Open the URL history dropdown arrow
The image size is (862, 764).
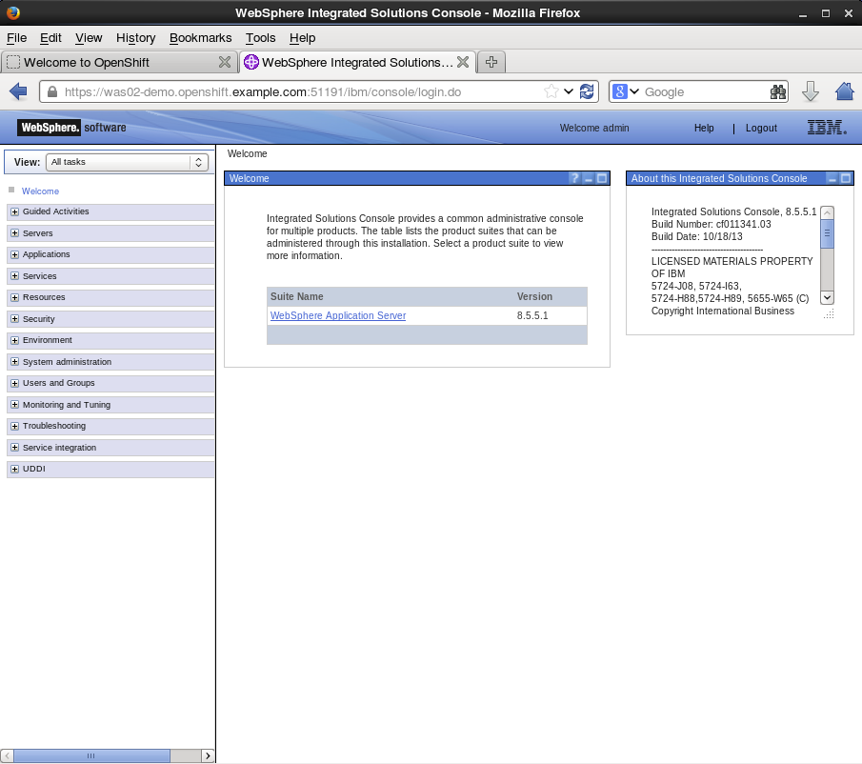[x=569, y=91]
